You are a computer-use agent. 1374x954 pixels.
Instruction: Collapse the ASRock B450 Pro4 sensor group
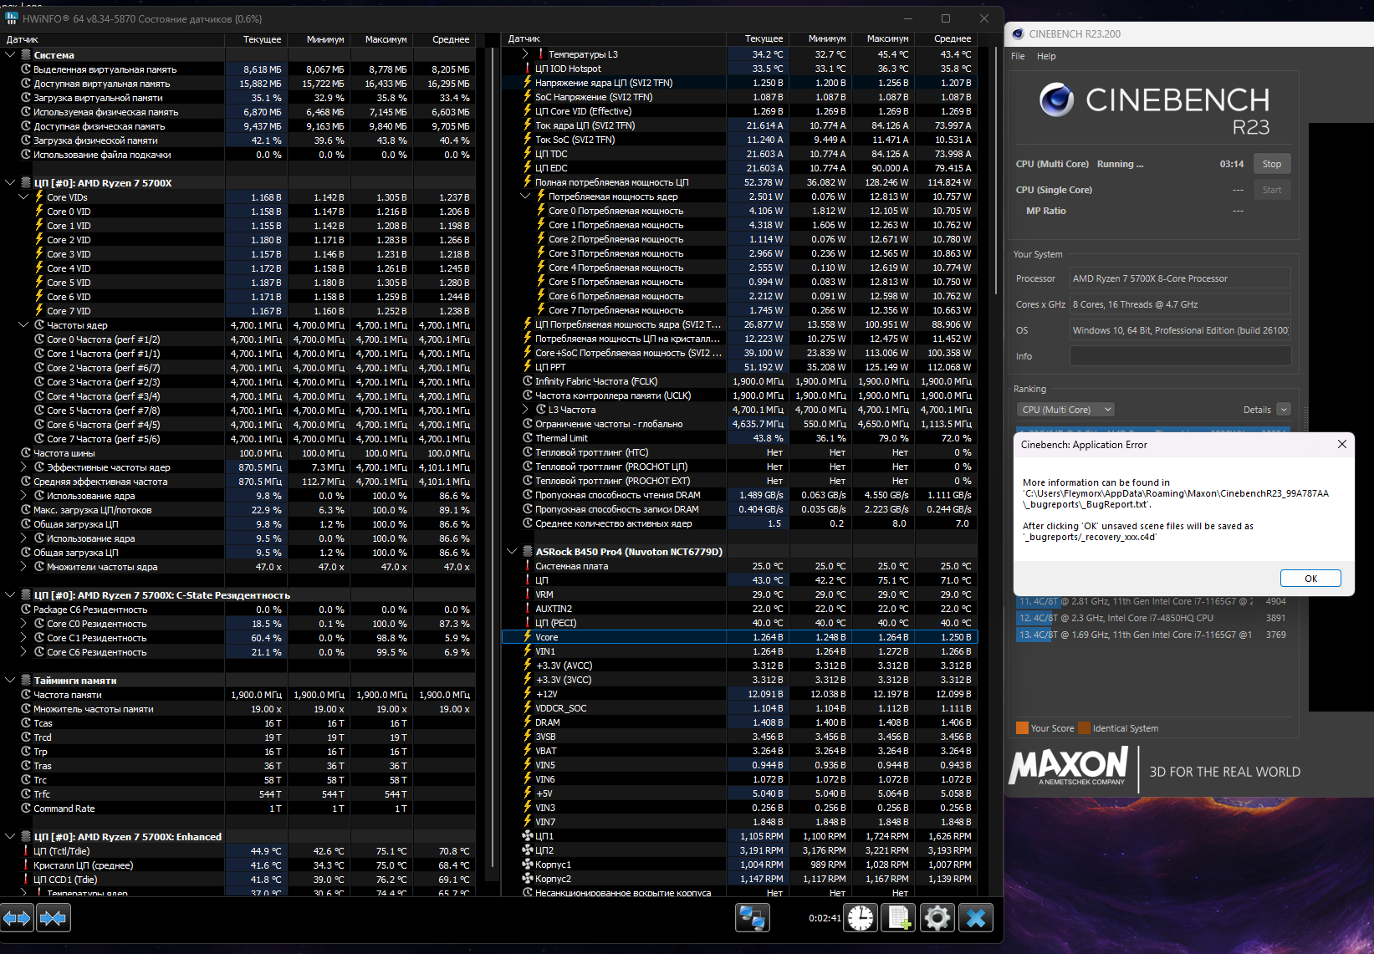click(x=512, y=552)
